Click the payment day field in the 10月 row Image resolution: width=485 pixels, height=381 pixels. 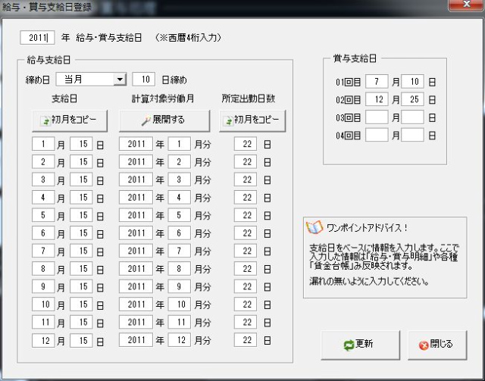[x=81, y=304]
